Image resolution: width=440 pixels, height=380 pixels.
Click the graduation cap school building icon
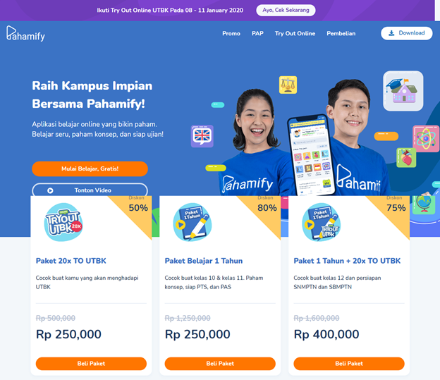[403, 91]
